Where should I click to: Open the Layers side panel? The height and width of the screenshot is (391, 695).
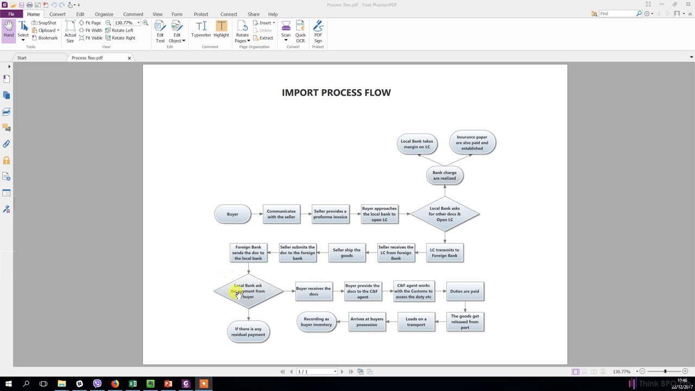tap(7, 111)
